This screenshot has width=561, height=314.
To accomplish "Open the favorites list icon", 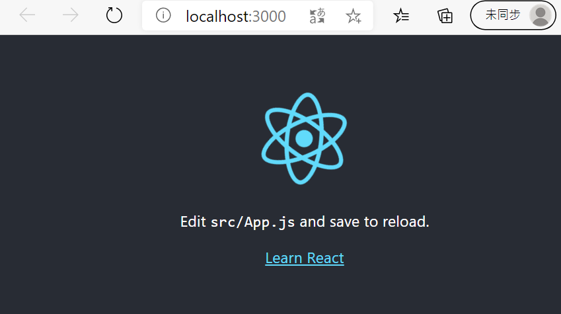I will tap(401, 15).
